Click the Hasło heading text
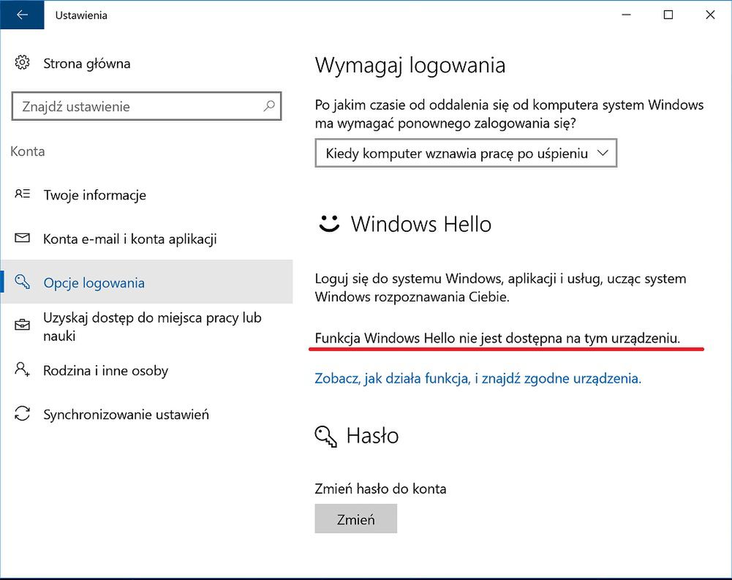The image size is (732, 580). tap(372, 436)
